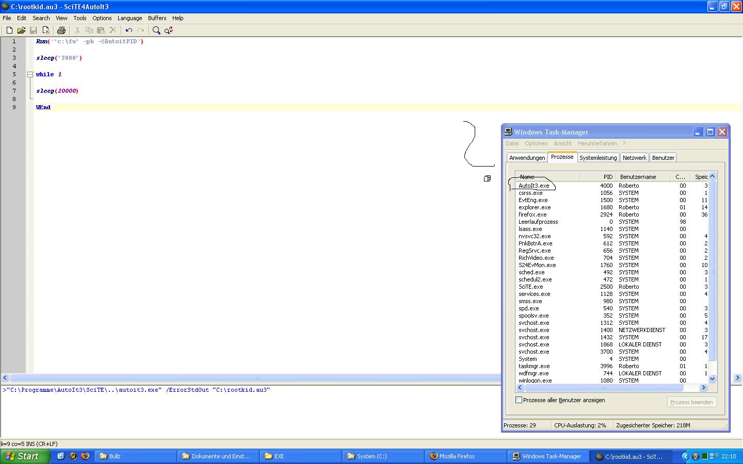This screenshot has width=743, height=464.
Task: Click the Print toolbar icon
Action: pyautogui.click(x=61, y=30)
